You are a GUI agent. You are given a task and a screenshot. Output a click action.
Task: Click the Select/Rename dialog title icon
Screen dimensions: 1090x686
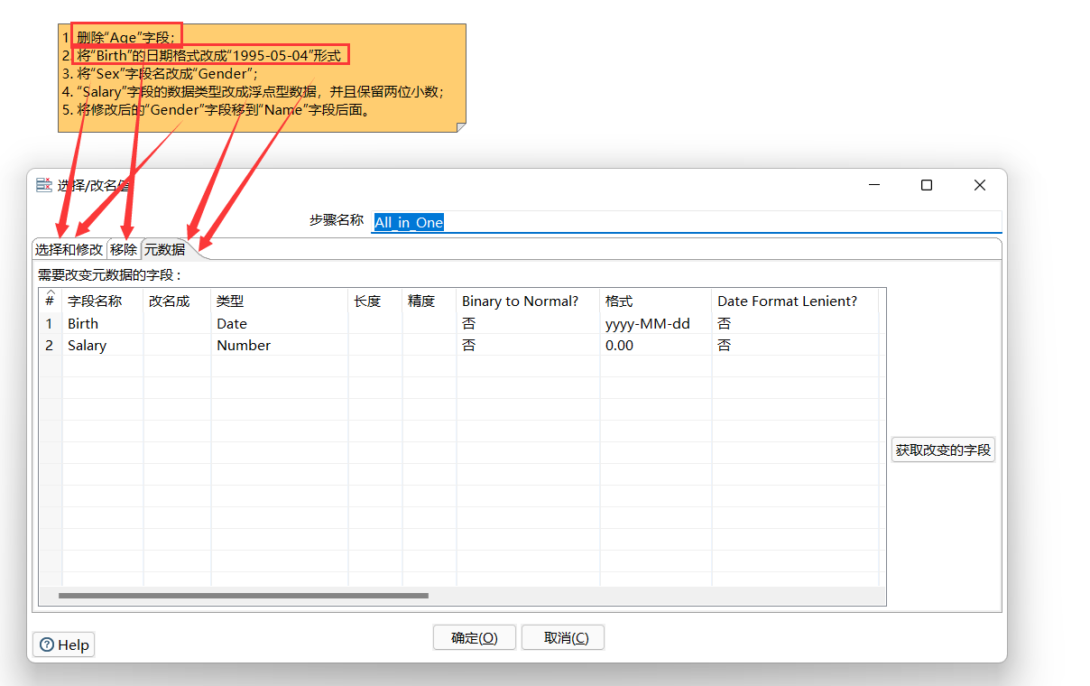click(43, 185)
